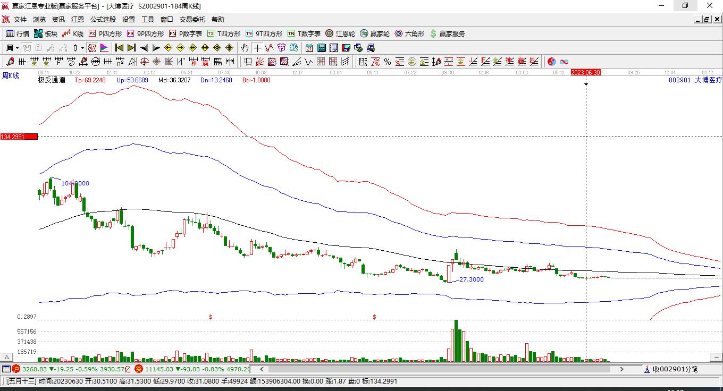The width and height of the screenshot is (723, 391).
Task: Click the blue infinity symbol icon
Action: (x=564, y=62)
